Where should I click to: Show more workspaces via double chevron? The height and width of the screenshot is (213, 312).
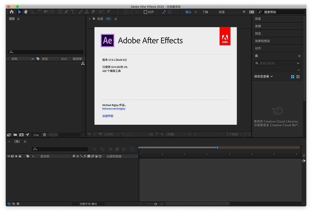pyautogui.click(x=244, y=12)
